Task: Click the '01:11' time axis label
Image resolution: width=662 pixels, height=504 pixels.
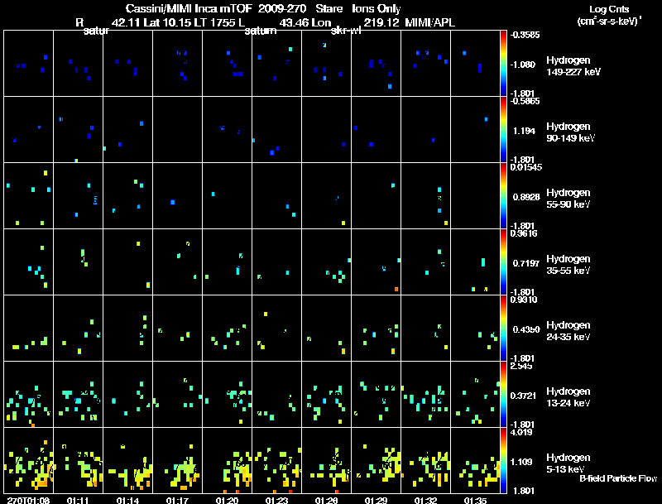Action: tap(78, 500)
